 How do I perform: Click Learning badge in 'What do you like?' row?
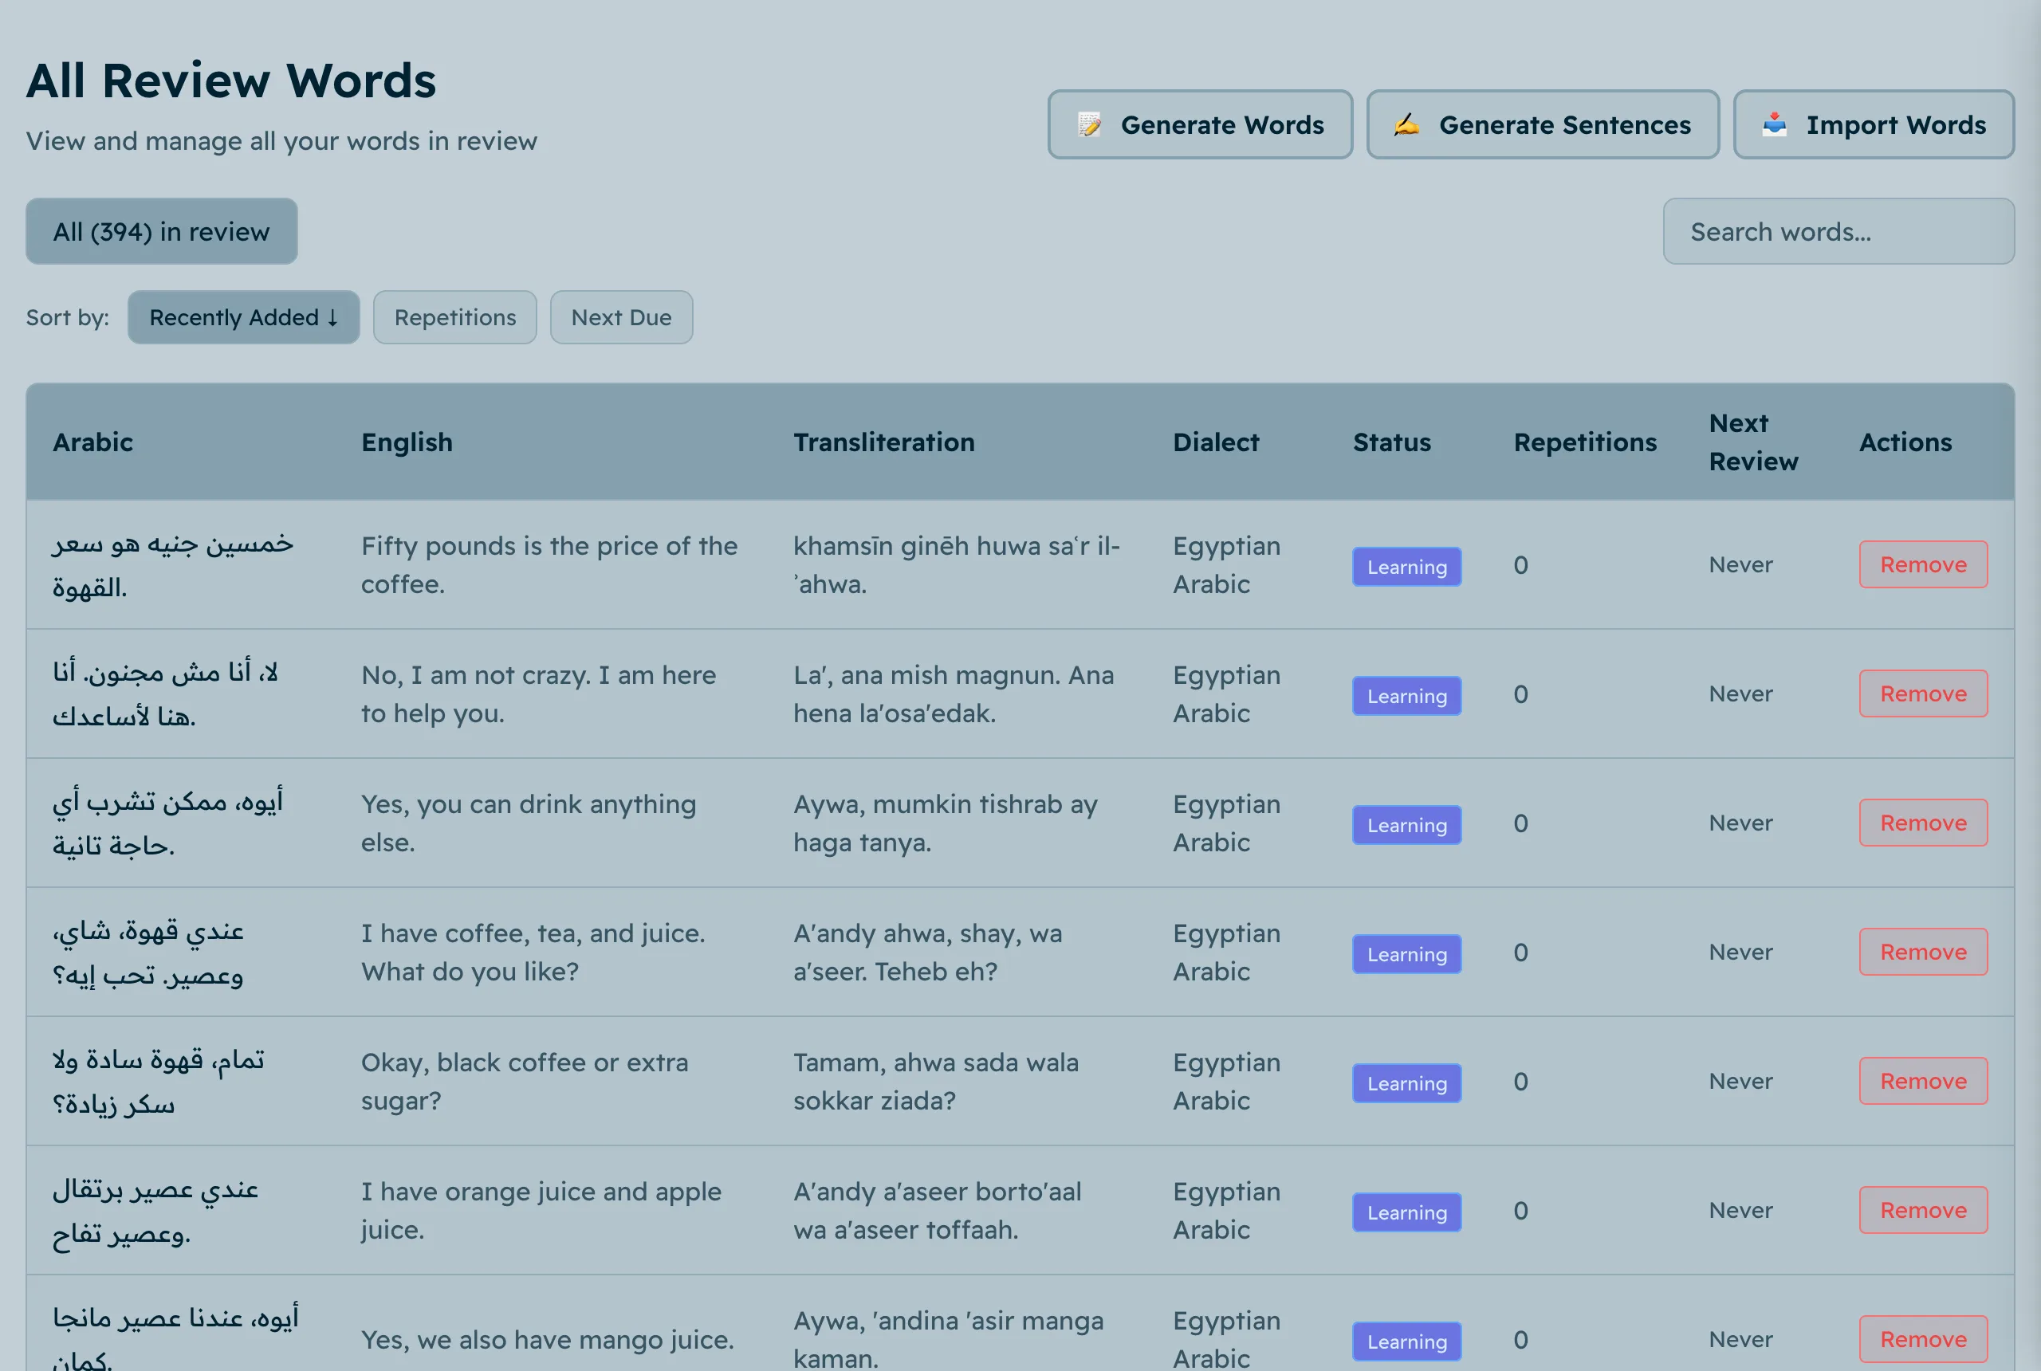(1406, 954)
